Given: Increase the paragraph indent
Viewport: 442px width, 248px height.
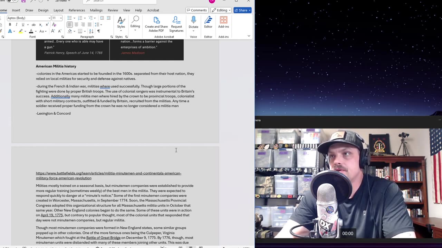Looking at the screenshot, I should pos(108,18).
